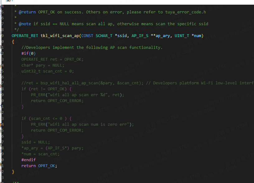Click the OPERATE_RET return type of the function
Screen dimensions: 254x183
pyautogui.click(x=25, y=36)
